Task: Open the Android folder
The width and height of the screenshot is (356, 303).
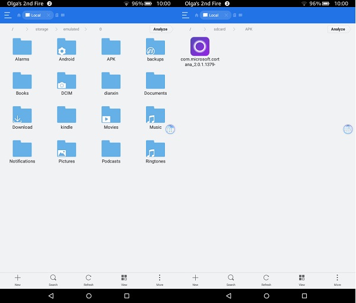Action: click(x=66, y=49)
